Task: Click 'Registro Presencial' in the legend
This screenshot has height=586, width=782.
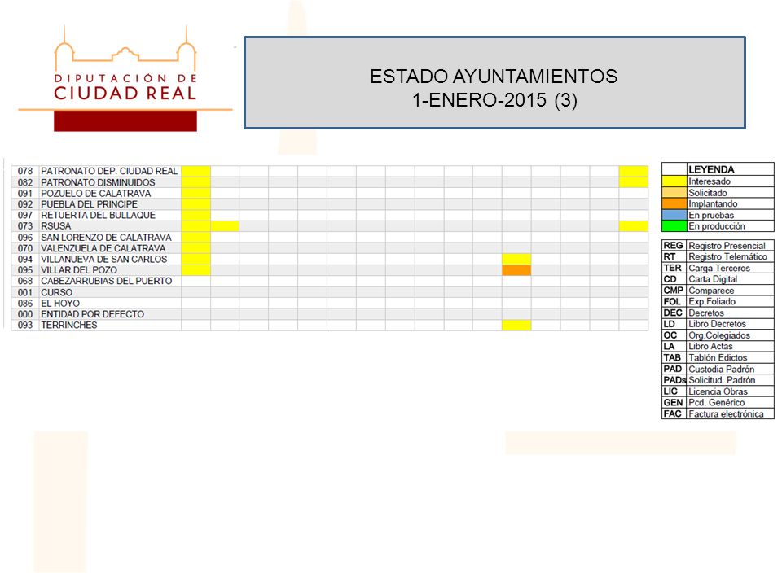Action: tap(727, 246)
